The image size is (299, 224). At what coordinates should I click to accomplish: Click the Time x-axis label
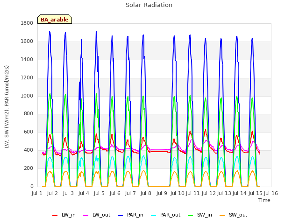(264, 200)
